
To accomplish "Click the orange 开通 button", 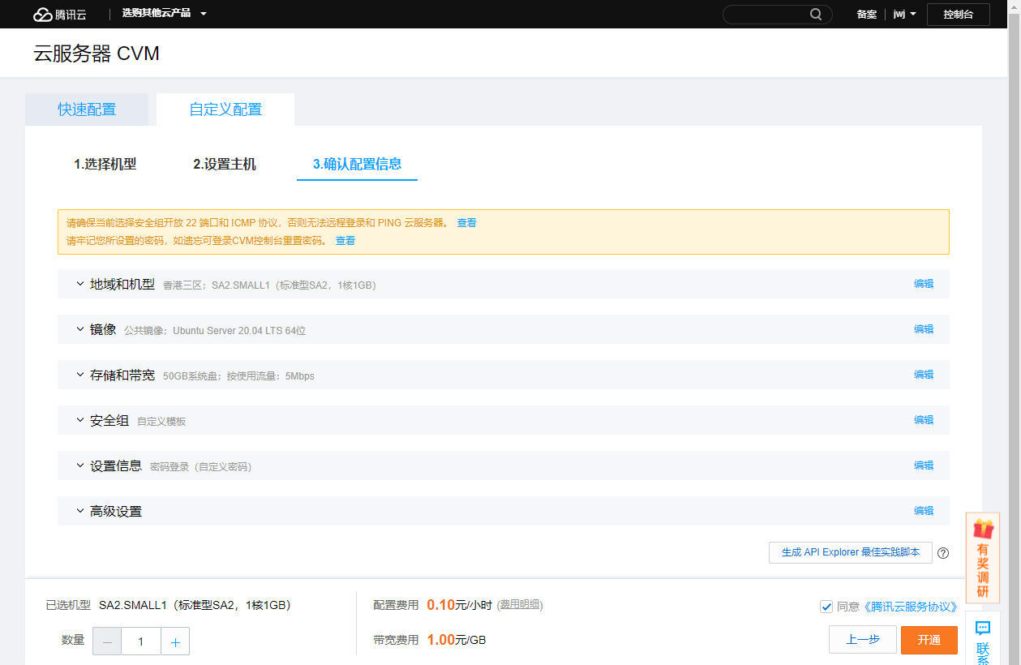I will (929, 640).
